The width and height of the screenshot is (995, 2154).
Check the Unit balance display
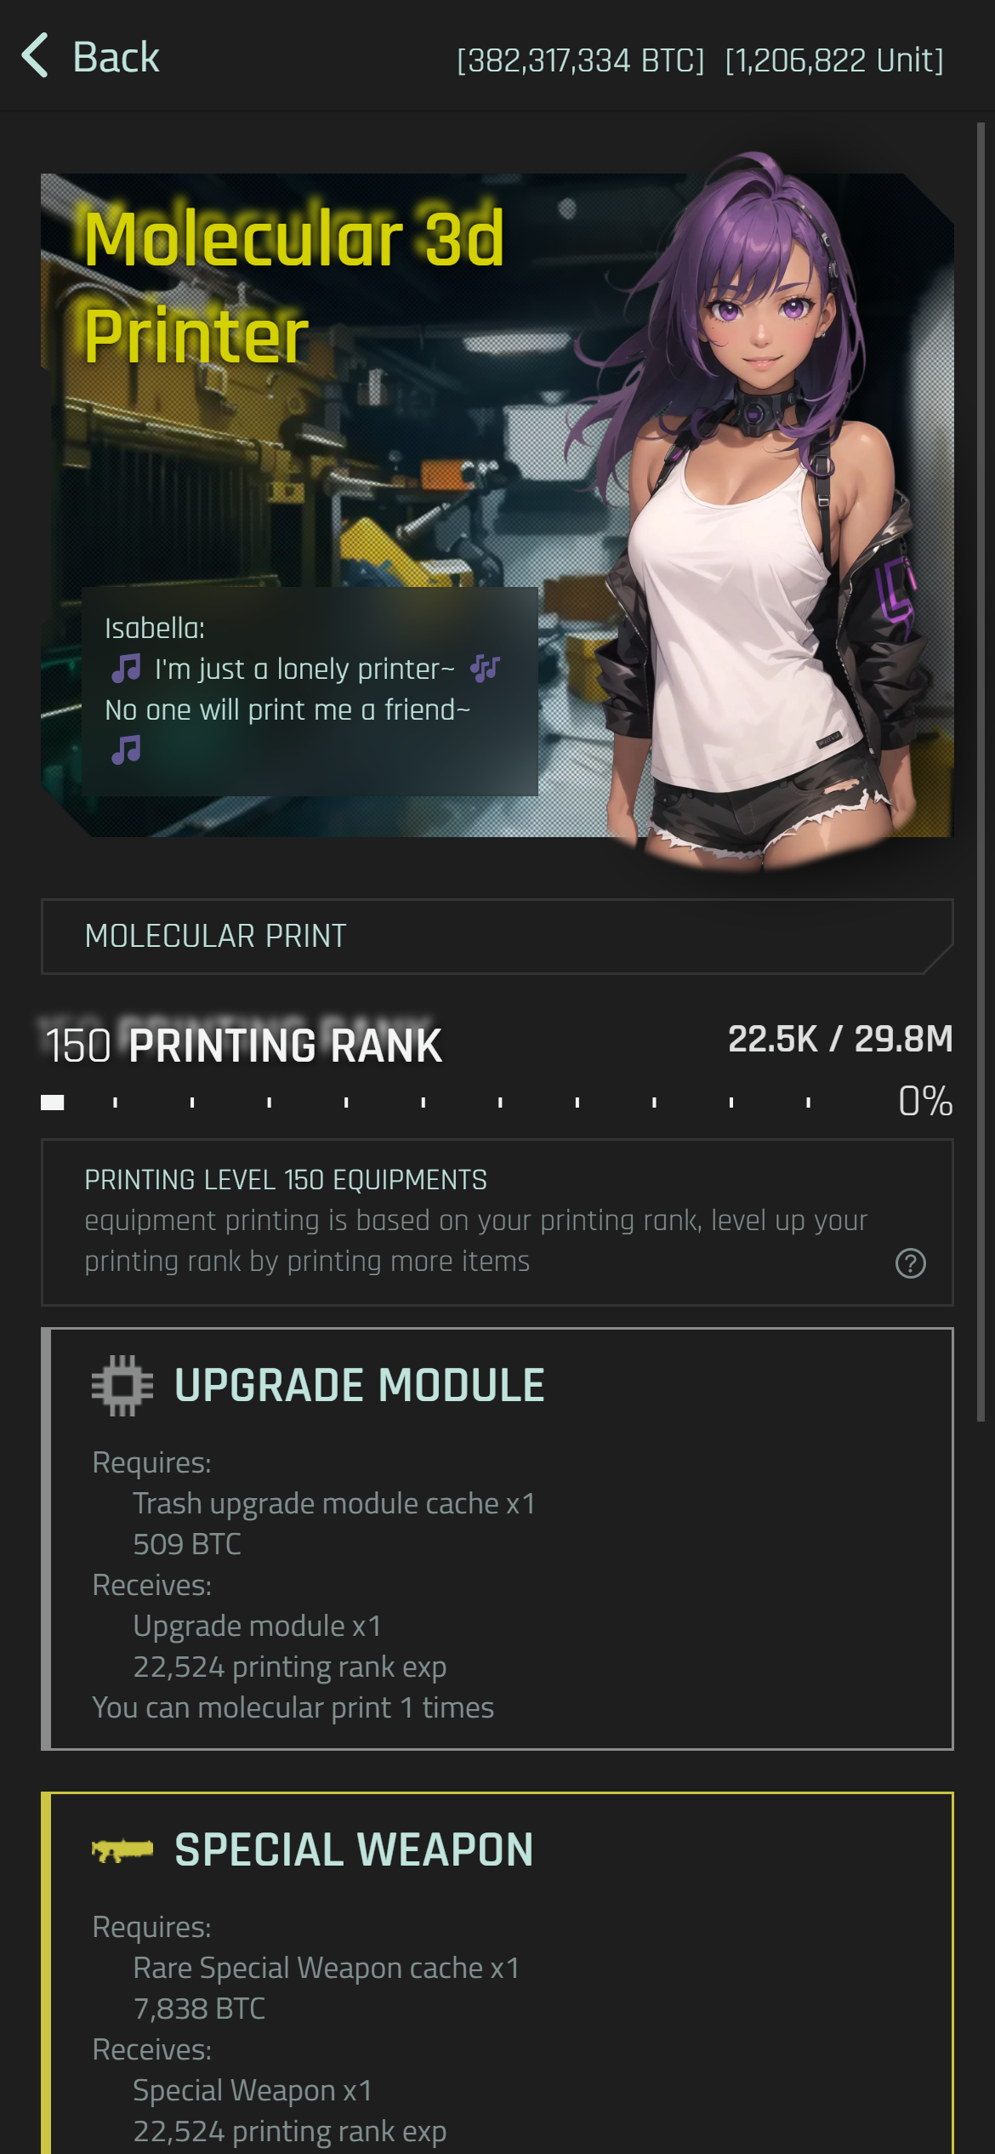[x=834, y=60]
